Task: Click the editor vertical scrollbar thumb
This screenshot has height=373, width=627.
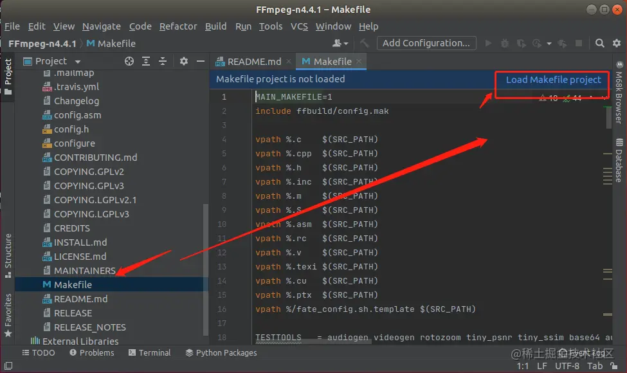Action: [x=608, y=117]
